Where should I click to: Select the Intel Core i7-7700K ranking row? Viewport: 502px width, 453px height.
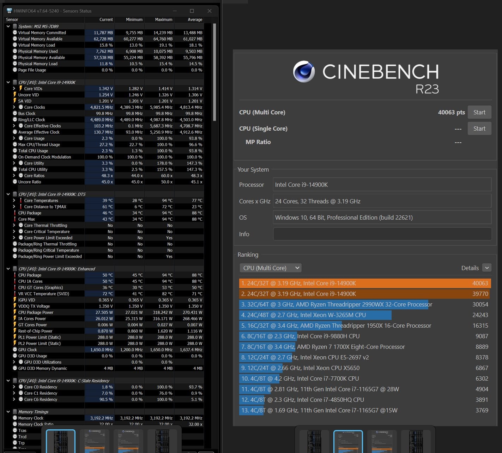365,379
